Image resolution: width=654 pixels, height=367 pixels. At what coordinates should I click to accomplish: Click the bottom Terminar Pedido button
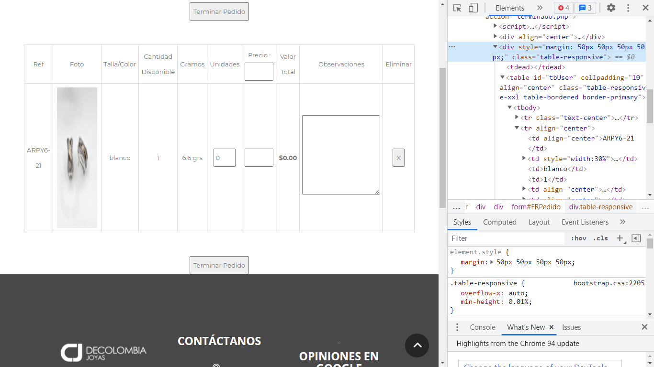219,265
